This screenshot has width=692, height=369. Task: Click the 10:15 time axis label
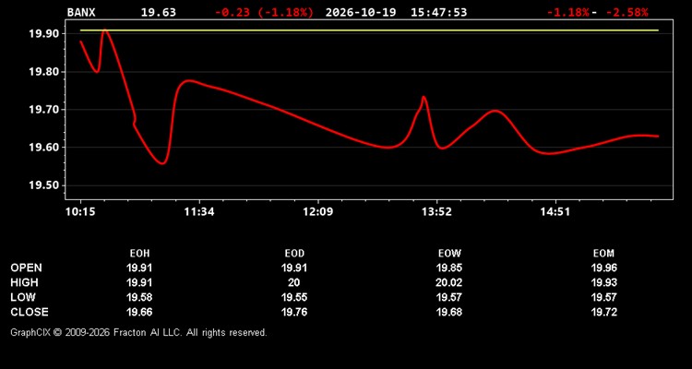[81, 212]
